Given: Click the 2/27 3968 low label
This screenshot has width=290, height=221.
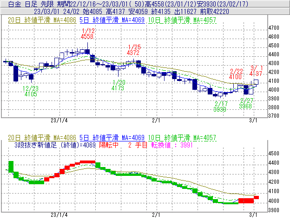Looking at the screenshot, I should click(x=246, y=103).
